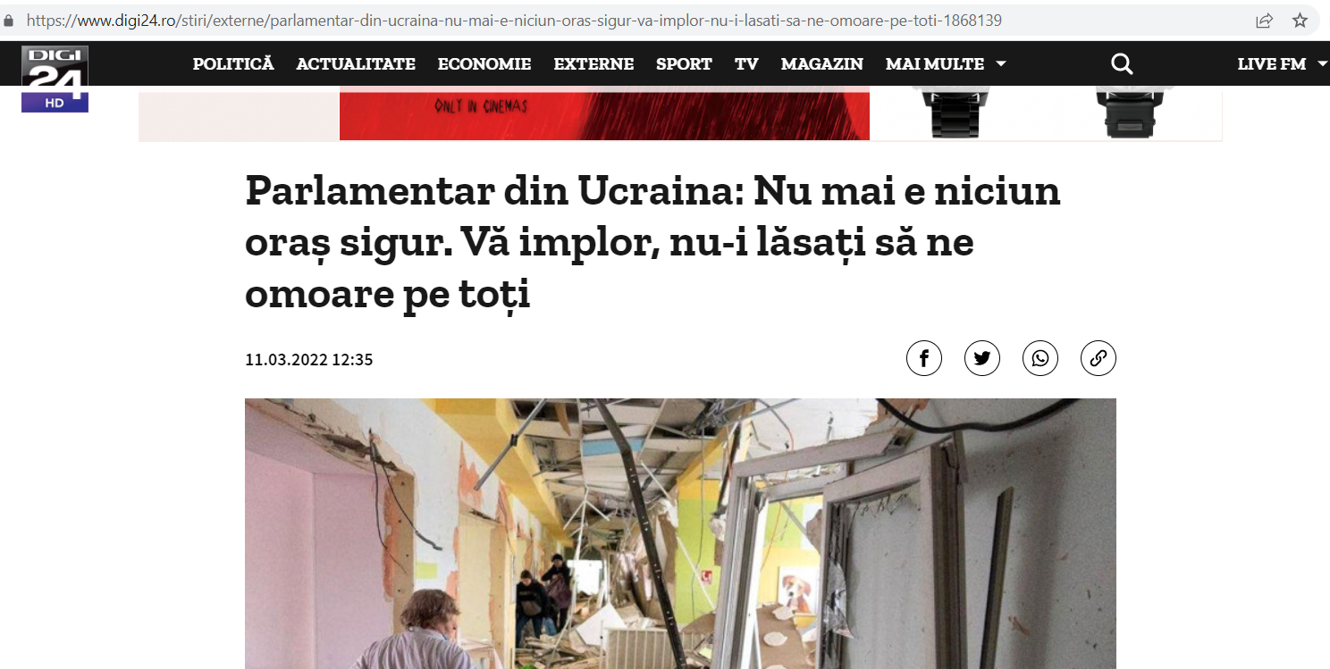Navigate to TV section

click(746, 63)
